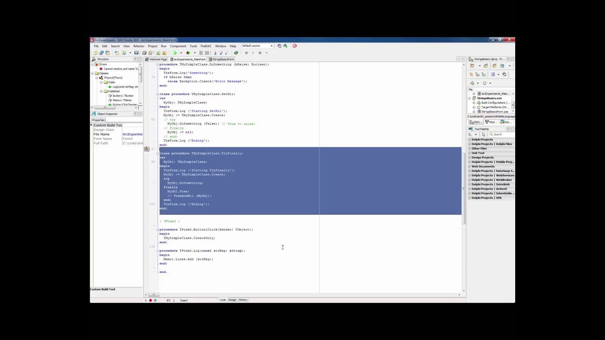Expand Delphi Projects | XML category
The width and height of the screenshot is (605, 340).
[x=469, y=198]
